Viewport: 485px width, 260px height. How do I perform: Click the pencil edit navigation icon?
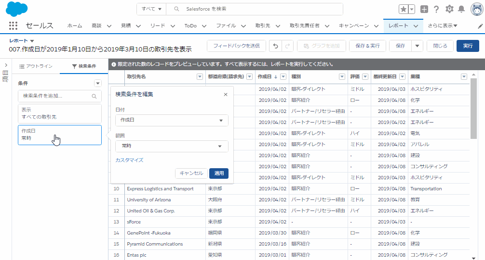point(480,26)
